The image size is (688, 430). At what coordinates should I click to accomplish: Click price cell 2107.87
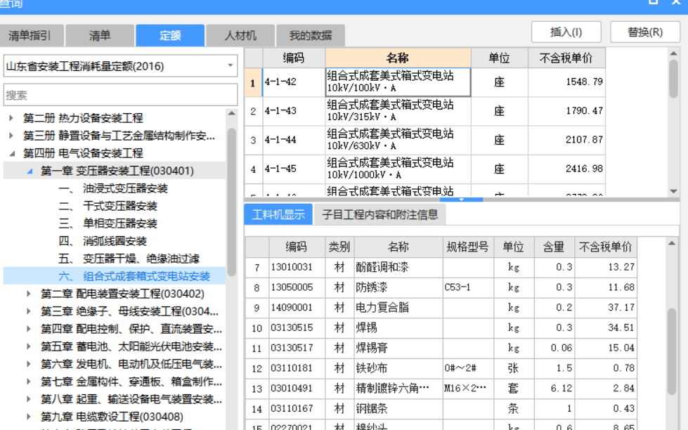coord(567,140)
